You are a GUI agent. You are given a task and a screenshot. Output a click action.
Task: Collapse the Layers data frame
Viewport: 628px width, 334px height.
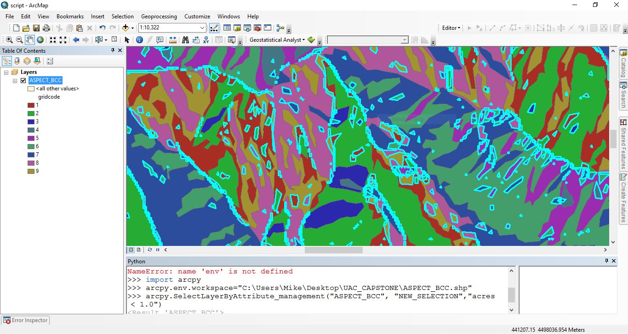coord(6,72)
